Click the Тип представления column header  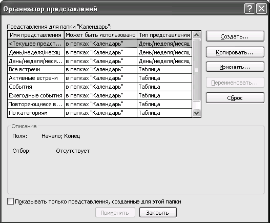tap(164, 35)
